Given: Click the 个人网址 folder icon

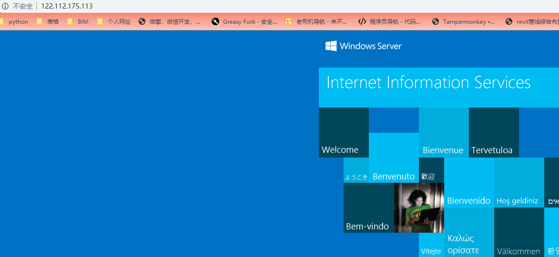Looking at the screenshot, I should click(x=100, y=22).
